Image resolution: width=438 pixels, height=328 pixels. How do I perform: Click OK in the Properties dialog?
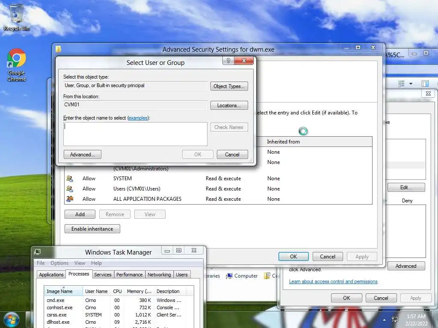tap(346, 298)
